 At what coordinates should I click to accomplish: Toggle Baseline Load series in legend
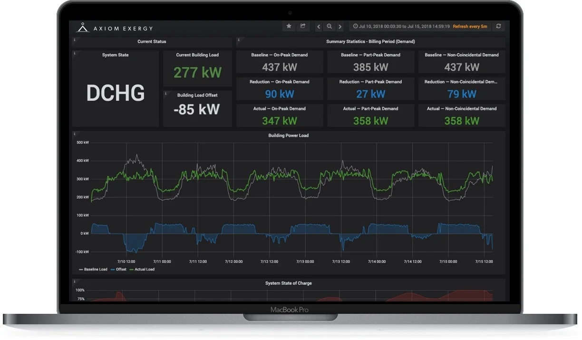93,270
